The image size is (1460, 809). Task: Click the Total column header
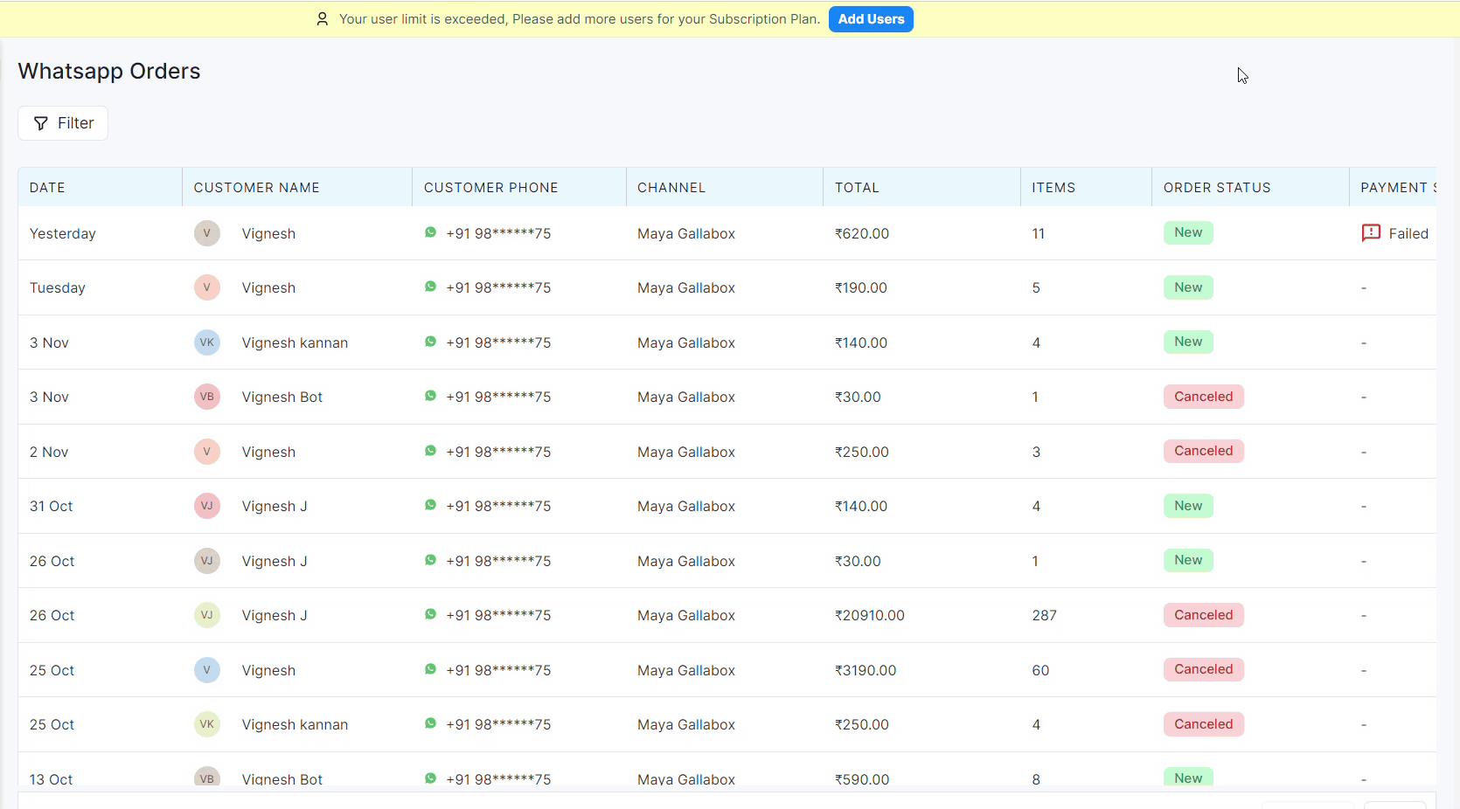[856, 188]
